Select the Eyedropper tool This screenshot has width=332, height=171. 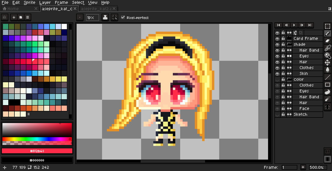[x=328, y=48]
